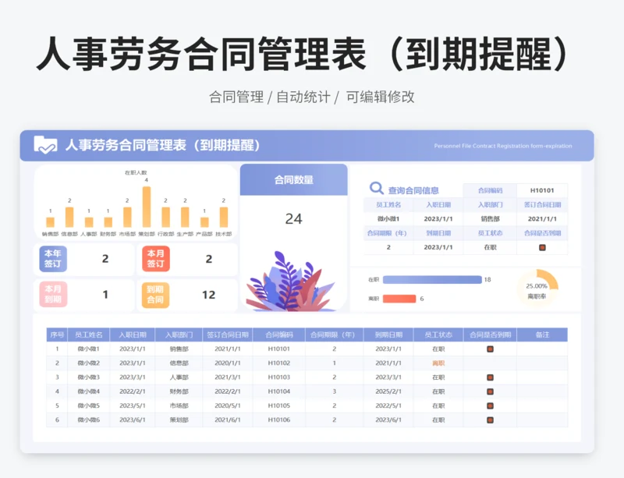Click the 合同数量 card header

[293, 180]
